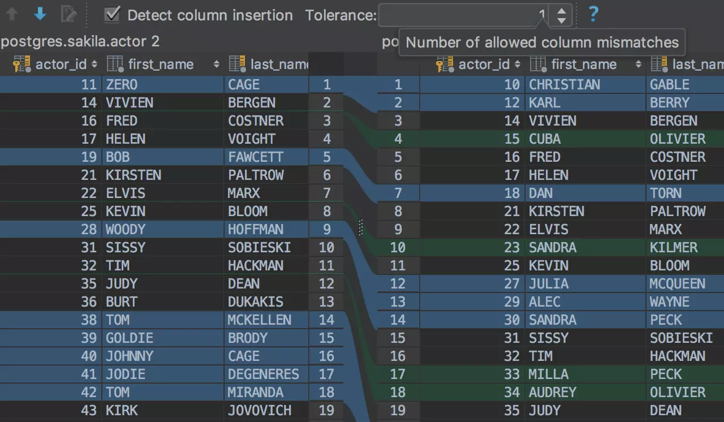Select the CUBA cell in right table
The height and width of the screenshot is (422, 724).
[544, 139]
